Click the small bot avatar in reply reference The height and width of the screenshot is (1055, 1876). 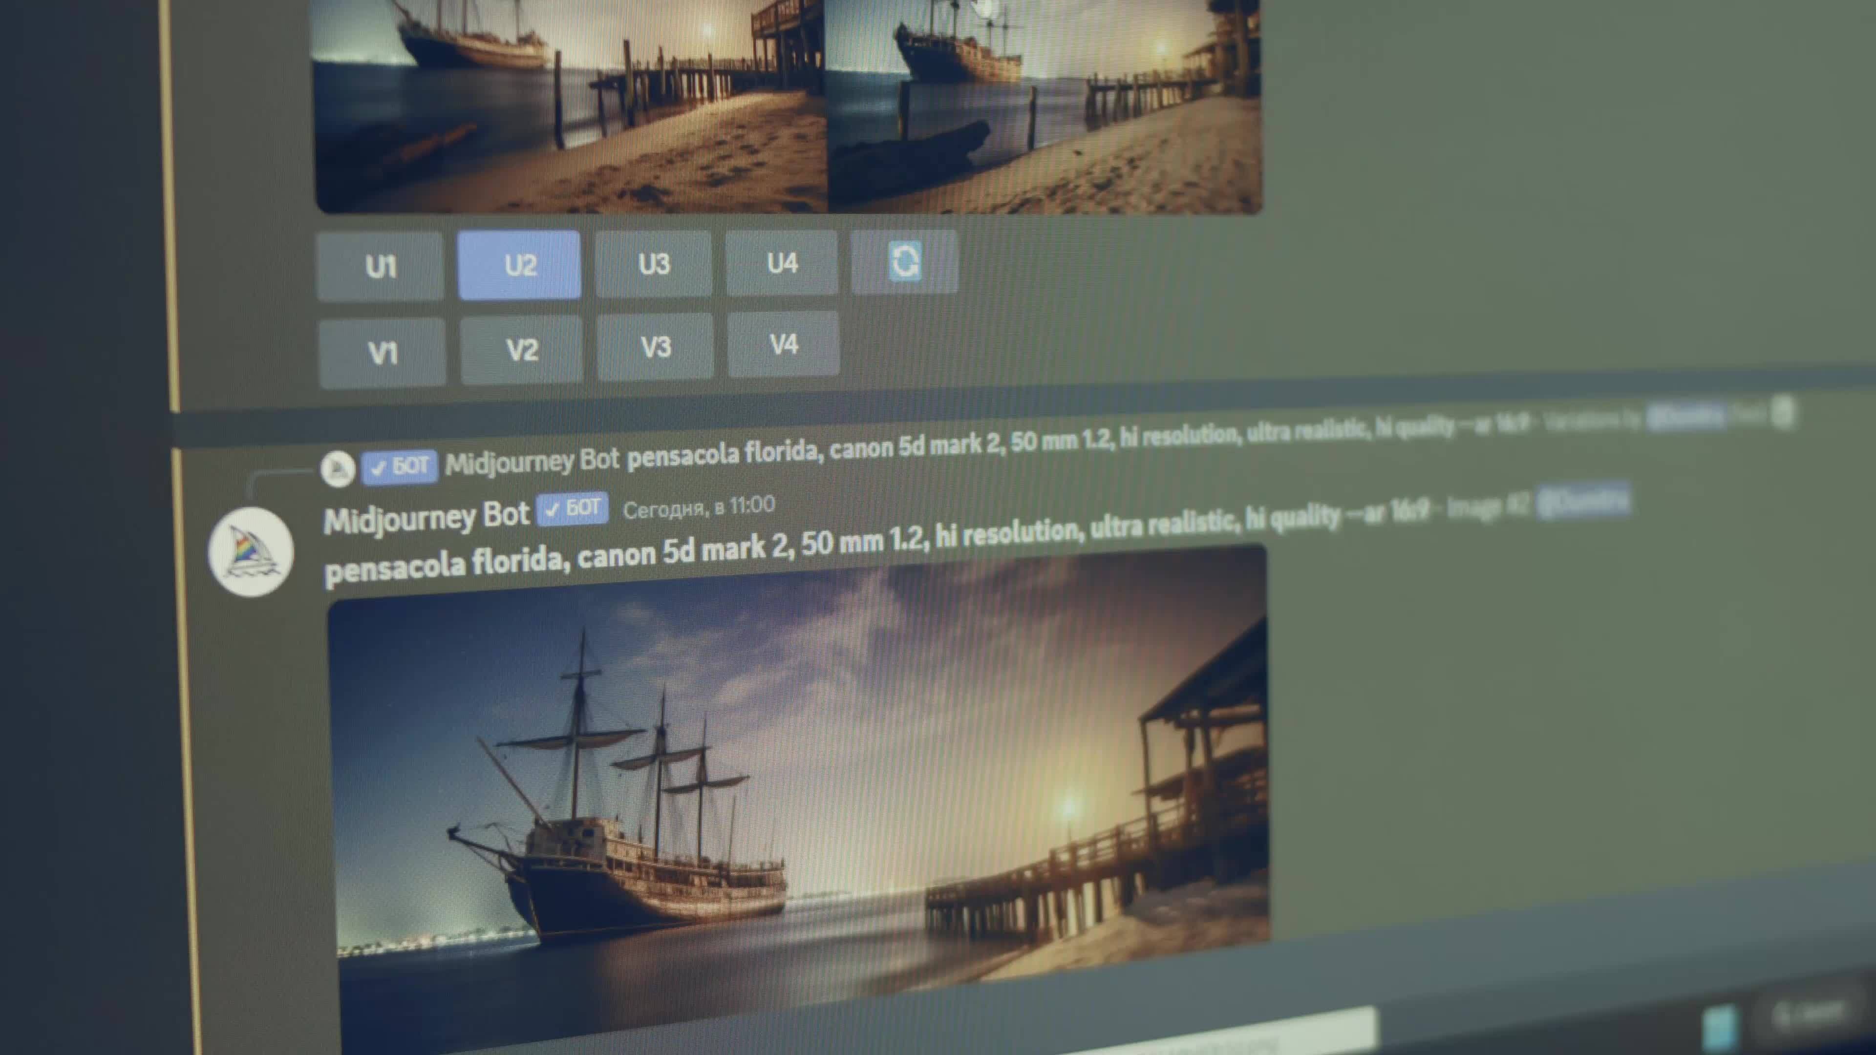click(x=337, y=467)
